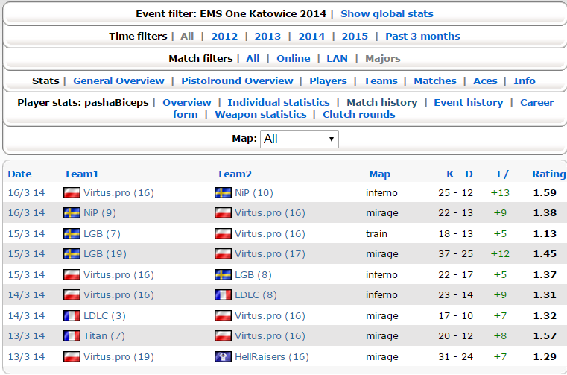567x375 pixels.
Task: Open General Overview stats
Action: coord(118,81)
